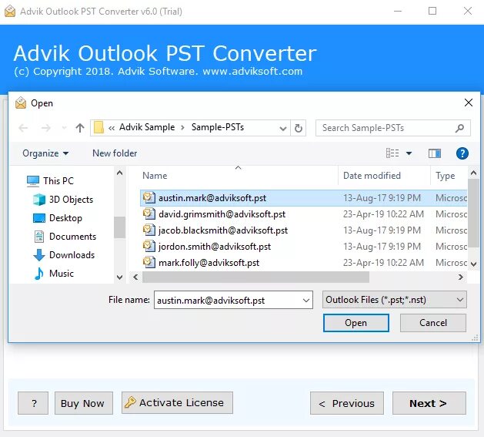Image resolution: width=484 pixels, height=437 pixels.
Task: Click the < Previous button
Action: pos(347,403)
